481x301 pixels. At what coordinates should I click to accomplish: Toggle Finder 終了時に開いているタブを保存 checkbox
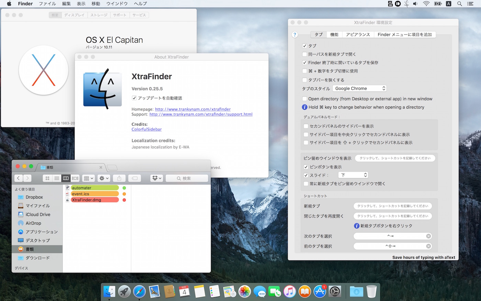tap(304, 63)
